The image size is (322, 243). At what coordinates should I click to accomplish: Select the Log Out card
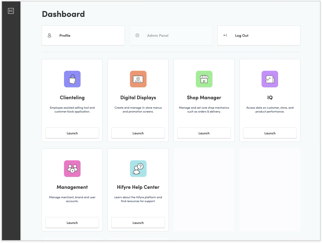pos(259,35)
